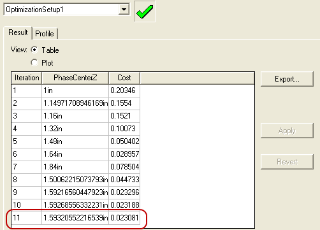Select the Table view radio button
Viewport: 320px width, 230px height.
tap(34, 50)
